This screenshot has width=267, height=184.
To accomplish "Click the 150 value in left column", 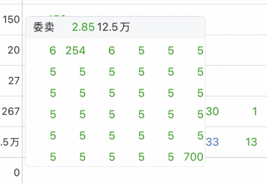I will click(11, 20).
